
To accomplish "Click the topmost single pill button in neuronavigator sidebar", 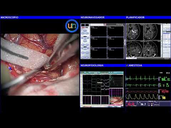I will click(x=85, y=31).
